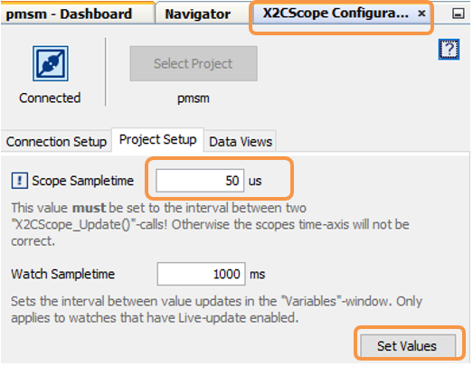The image size is (473, 366).
Task: Click the Scope Sampletime exclamation info icon
Action: click(20, 181)
